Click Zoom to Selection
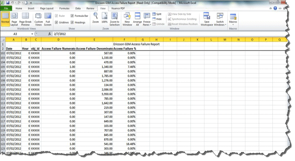Image resolution: width=295 pixels, height=161 pixels. tap(115, 19)
